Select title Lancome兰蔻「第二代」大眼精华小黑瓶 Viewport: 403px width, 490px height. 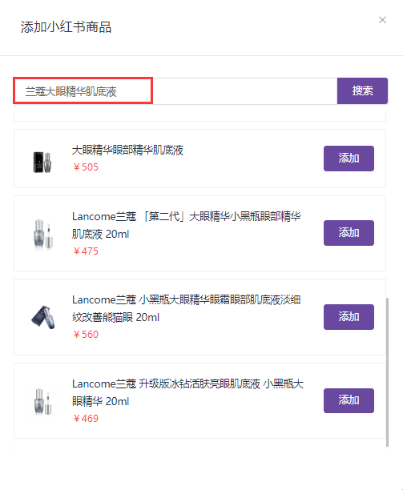pos(187,225)
